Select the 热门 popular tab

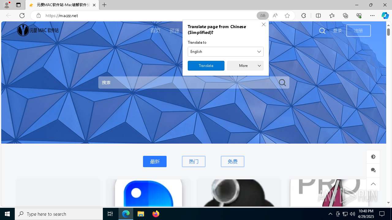(x=194, y=162)
